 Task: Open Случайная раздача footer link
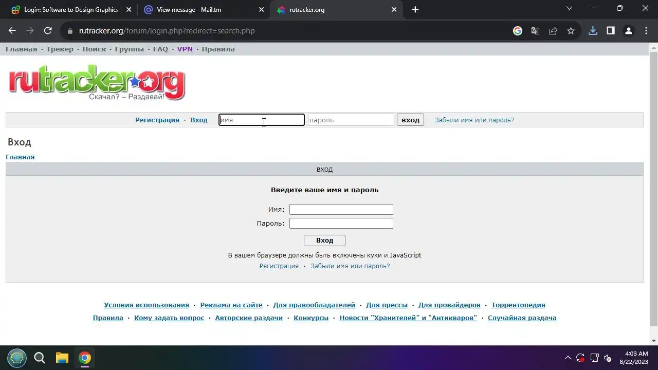click(x=522, y=318)
